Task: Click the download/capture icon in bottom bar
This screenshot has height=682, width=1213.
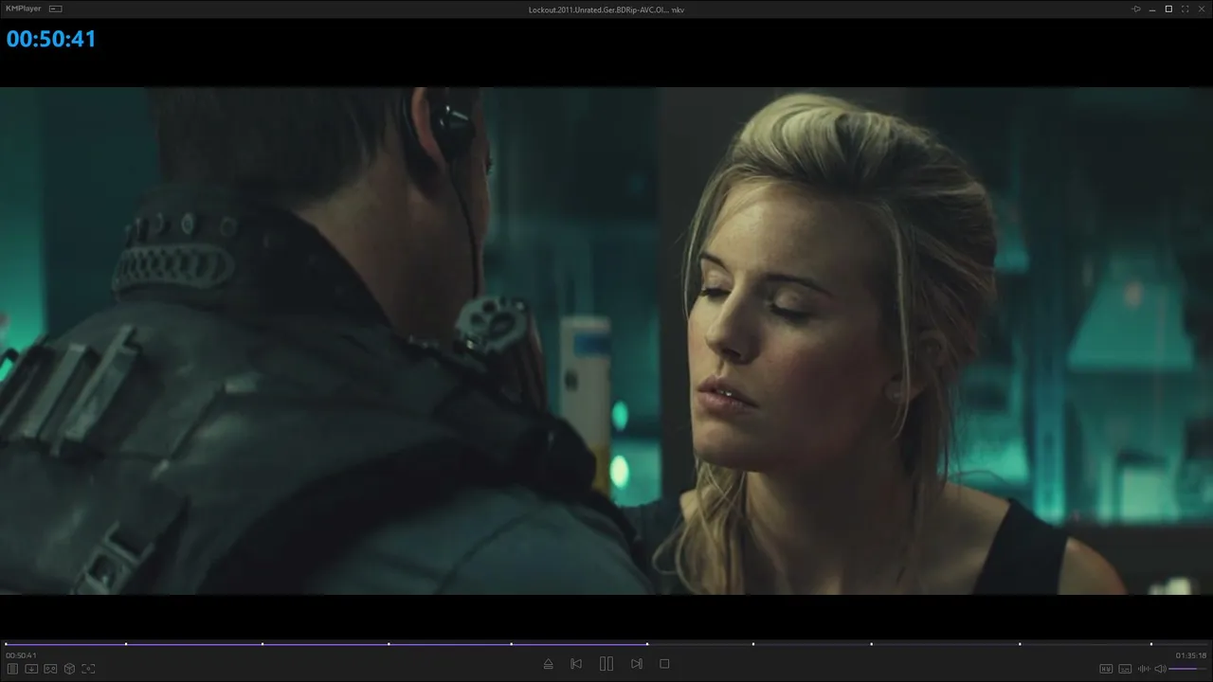Action: (x=31, y=668)
